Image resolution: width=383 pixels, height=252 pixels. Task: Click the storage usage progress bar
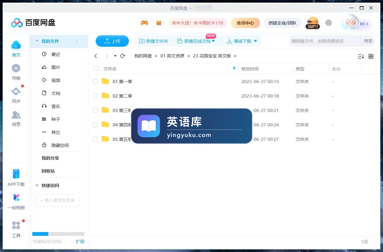click(x=58, y=234)
